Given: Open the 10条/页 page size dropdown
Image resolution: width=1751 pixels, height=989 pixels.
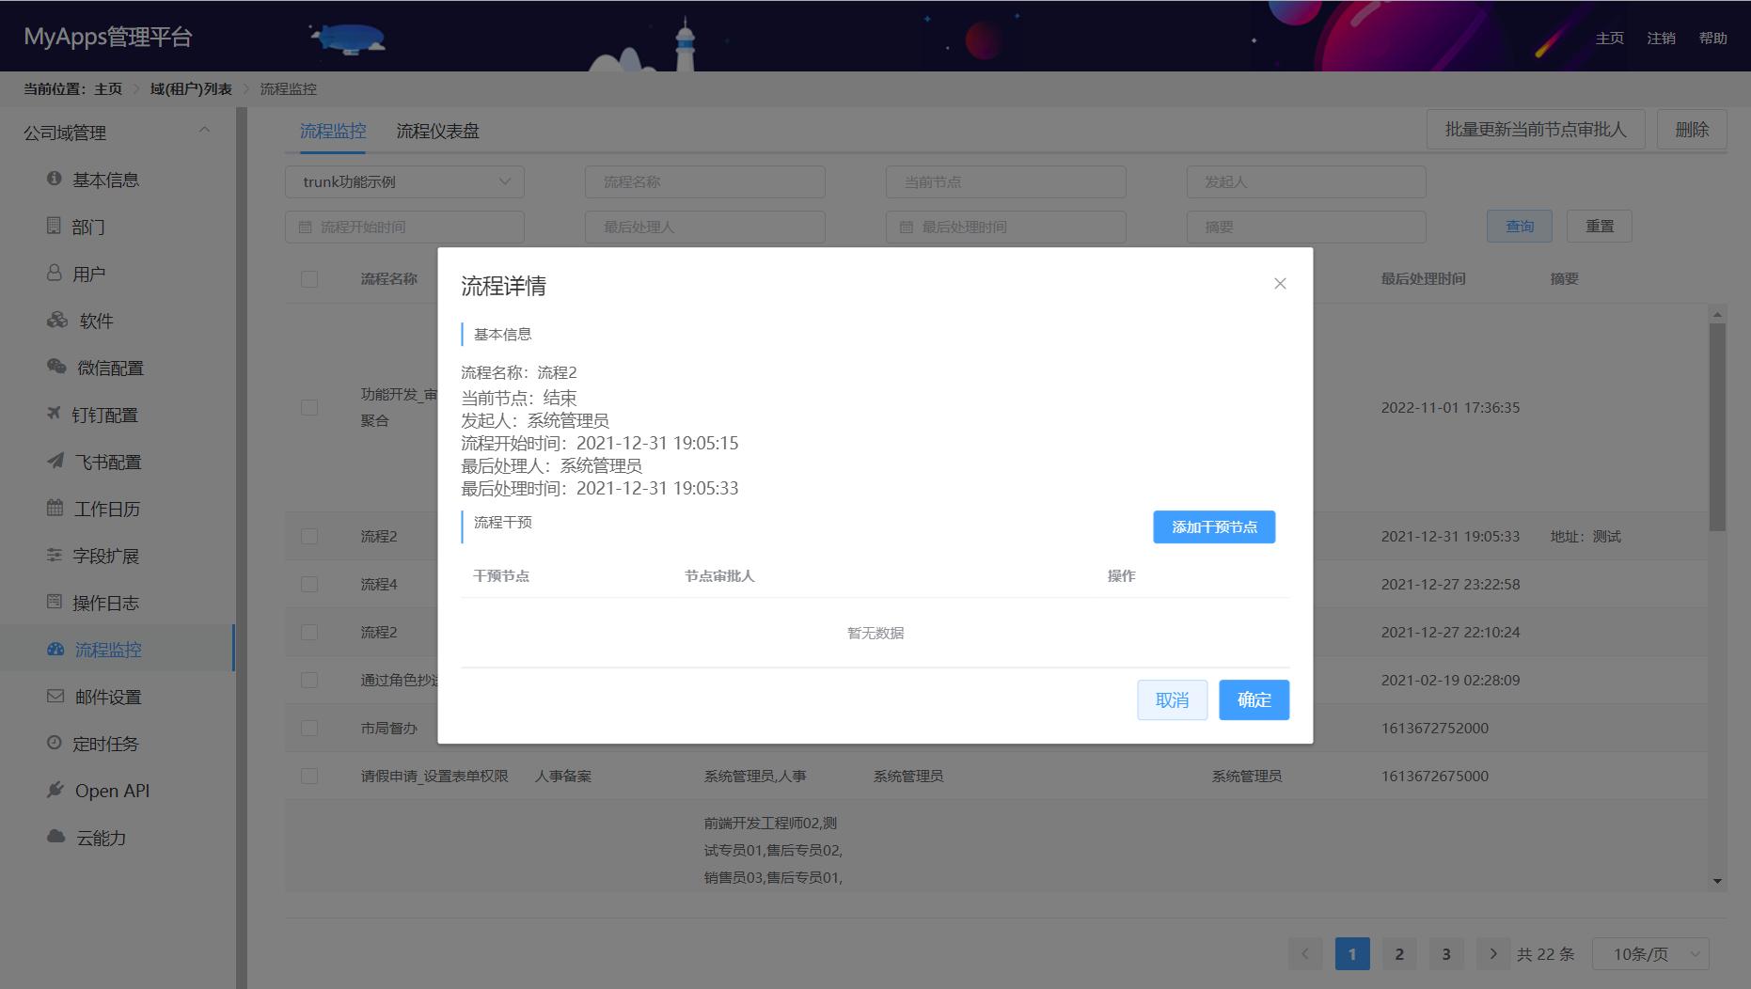Looking at the screenshot, I should point(1649,954).
